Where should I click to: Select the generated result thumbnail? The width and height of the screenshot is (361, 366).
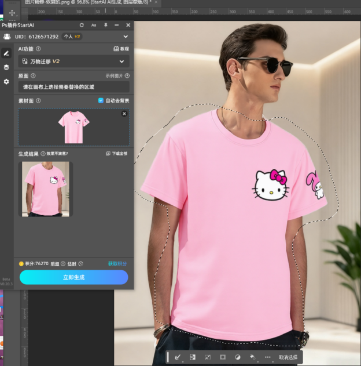tap(46, 189)
